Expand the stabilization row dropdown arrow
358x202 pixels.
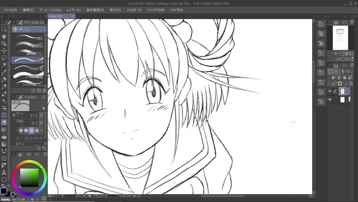pyautogui.click(x=41, y=138)
